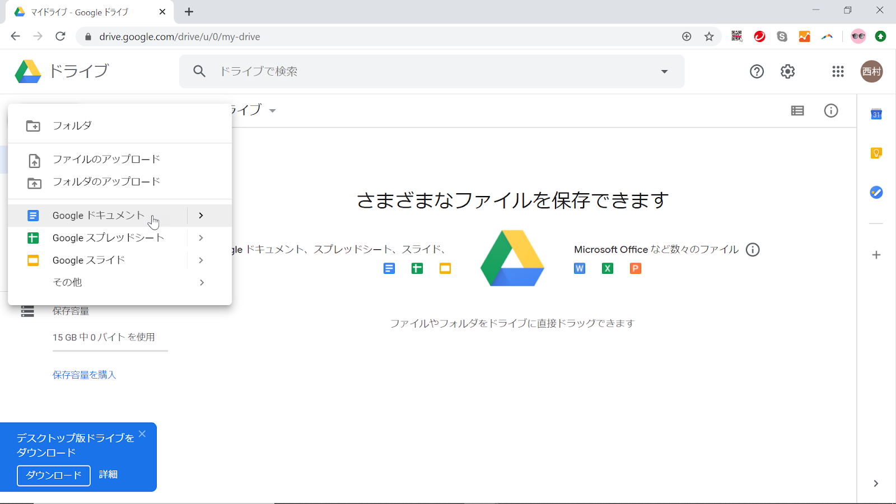Expand Google ドキュメント submenu arrow
This screenshot has width=896, height=504.
201,216
